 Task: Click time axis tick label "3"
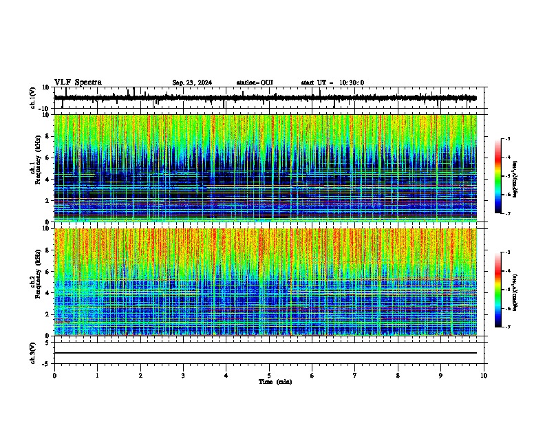[183, 376]
